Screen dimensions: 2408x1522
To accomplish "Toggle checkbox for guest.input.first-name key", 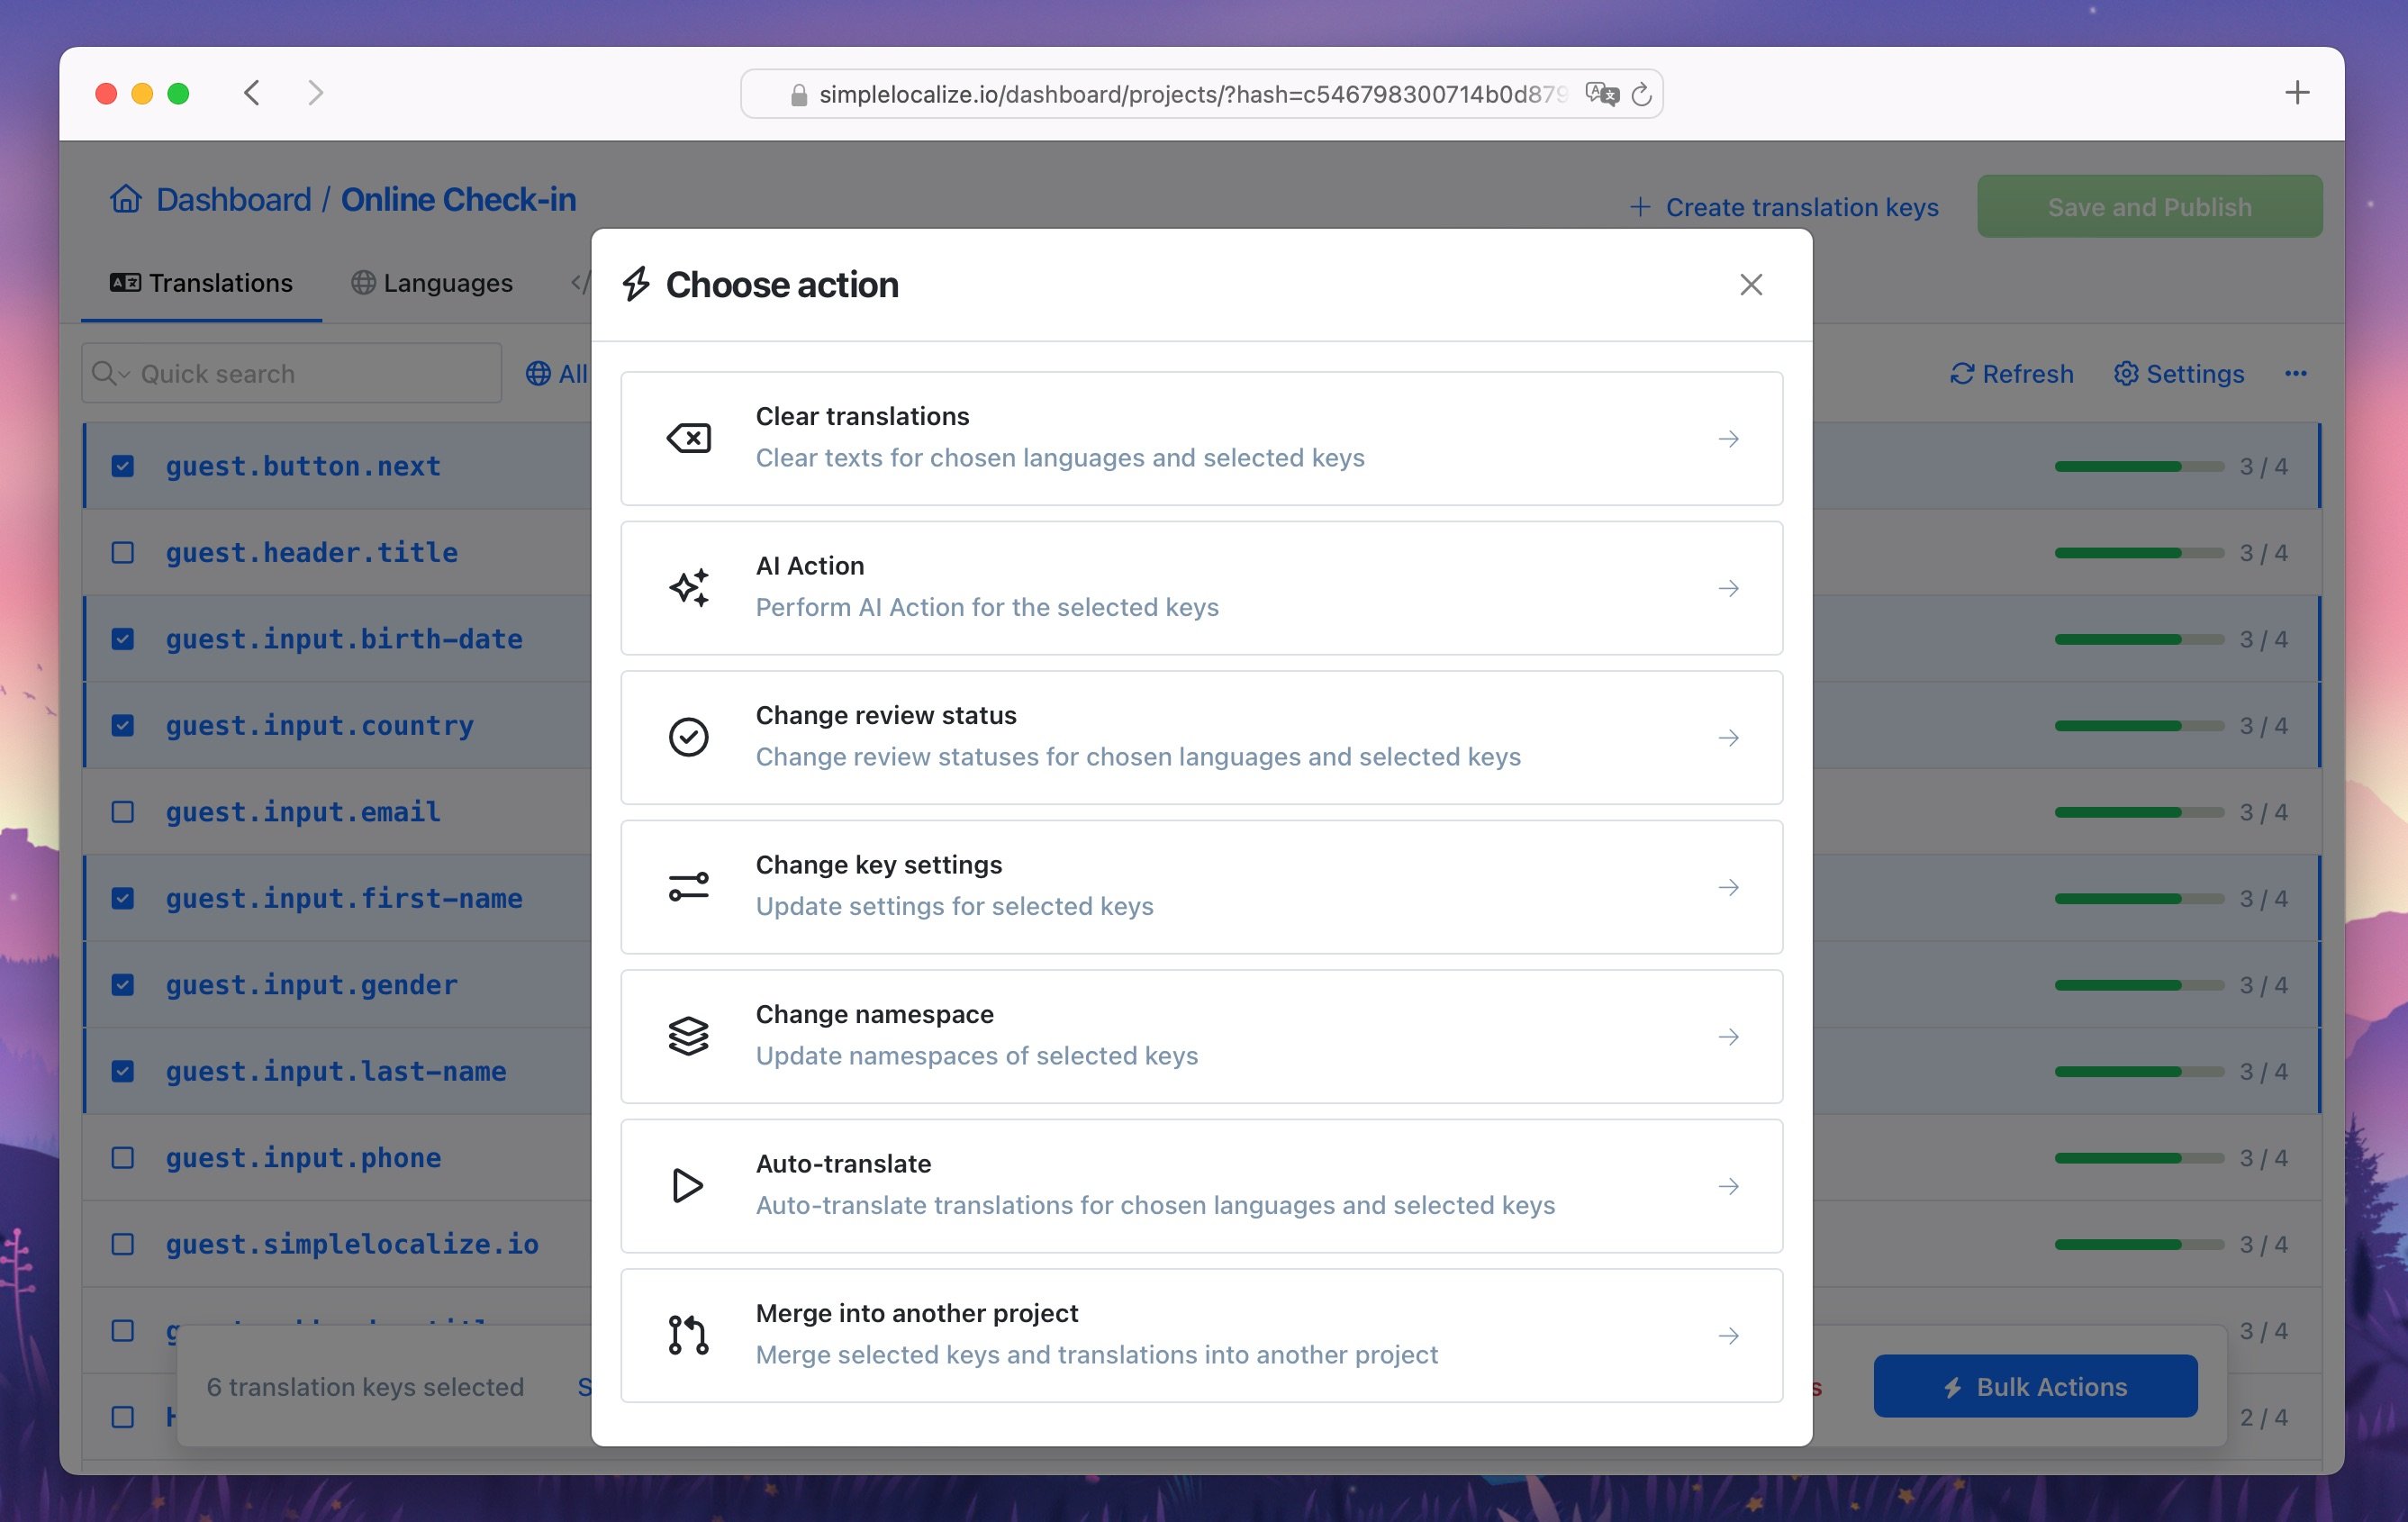I will (122, 898).
